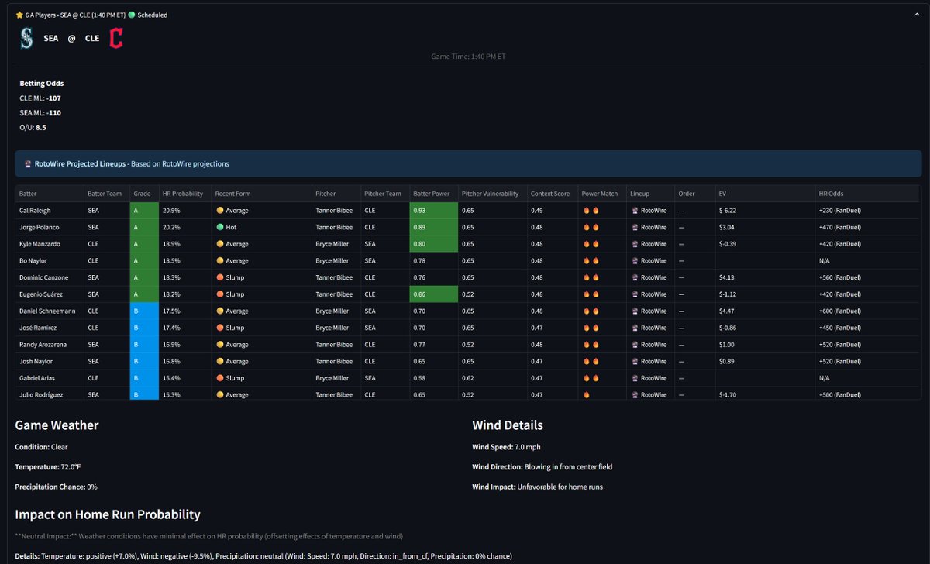Sort by the Batter Power column header
Image resolution: width=930 pixels, height=564 pixels.
(x=434, y=194)
